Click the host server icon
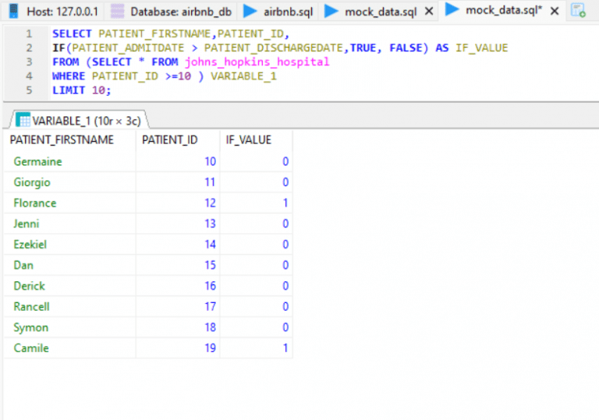The width and height of the screenshot is (599, 420). coord(14,11)
